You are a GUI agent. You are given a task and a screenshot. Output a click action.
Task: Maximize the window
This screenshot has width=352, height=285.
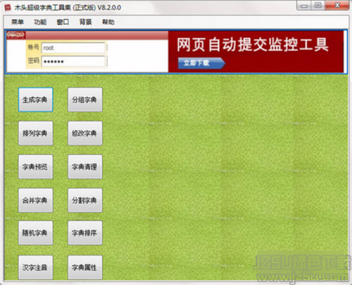click(x=318, y=6)
